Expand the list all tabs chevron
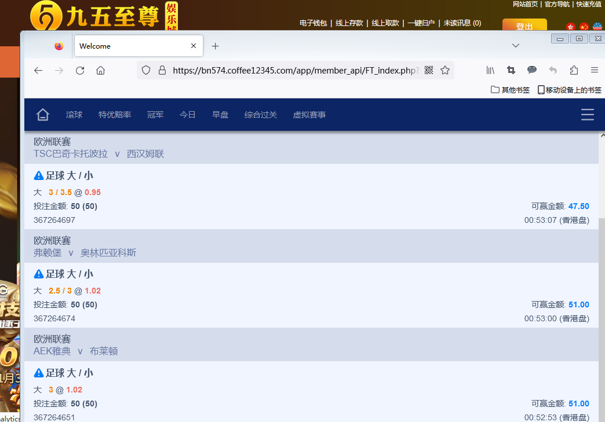The width and height of the screenshot is (605, 422). (515, 46)
